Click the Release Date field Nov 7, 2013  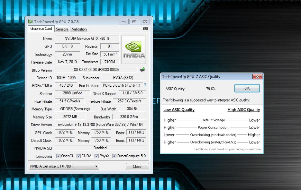tap(68, 62)
